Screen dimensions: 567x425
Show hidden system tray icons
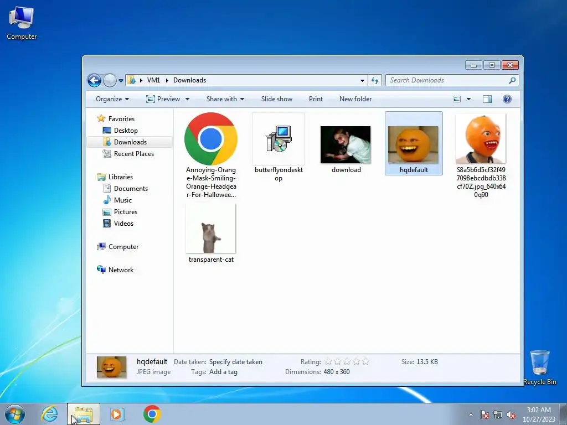471,414
